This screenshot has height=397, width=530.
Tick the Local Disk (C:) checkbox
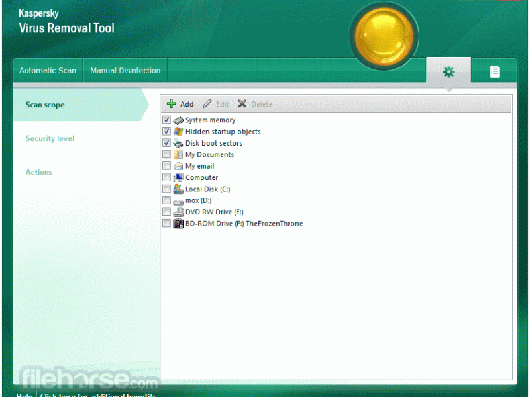click(x=166, y=189)
